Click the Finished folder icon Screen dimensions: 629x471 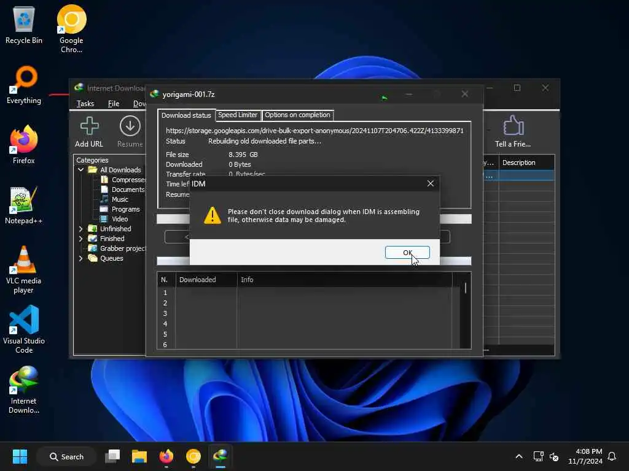[93, 239]
